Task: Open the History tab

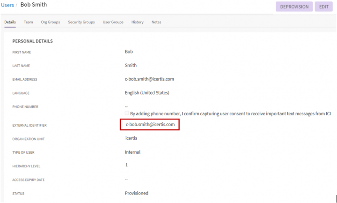Action: [137, 22]
